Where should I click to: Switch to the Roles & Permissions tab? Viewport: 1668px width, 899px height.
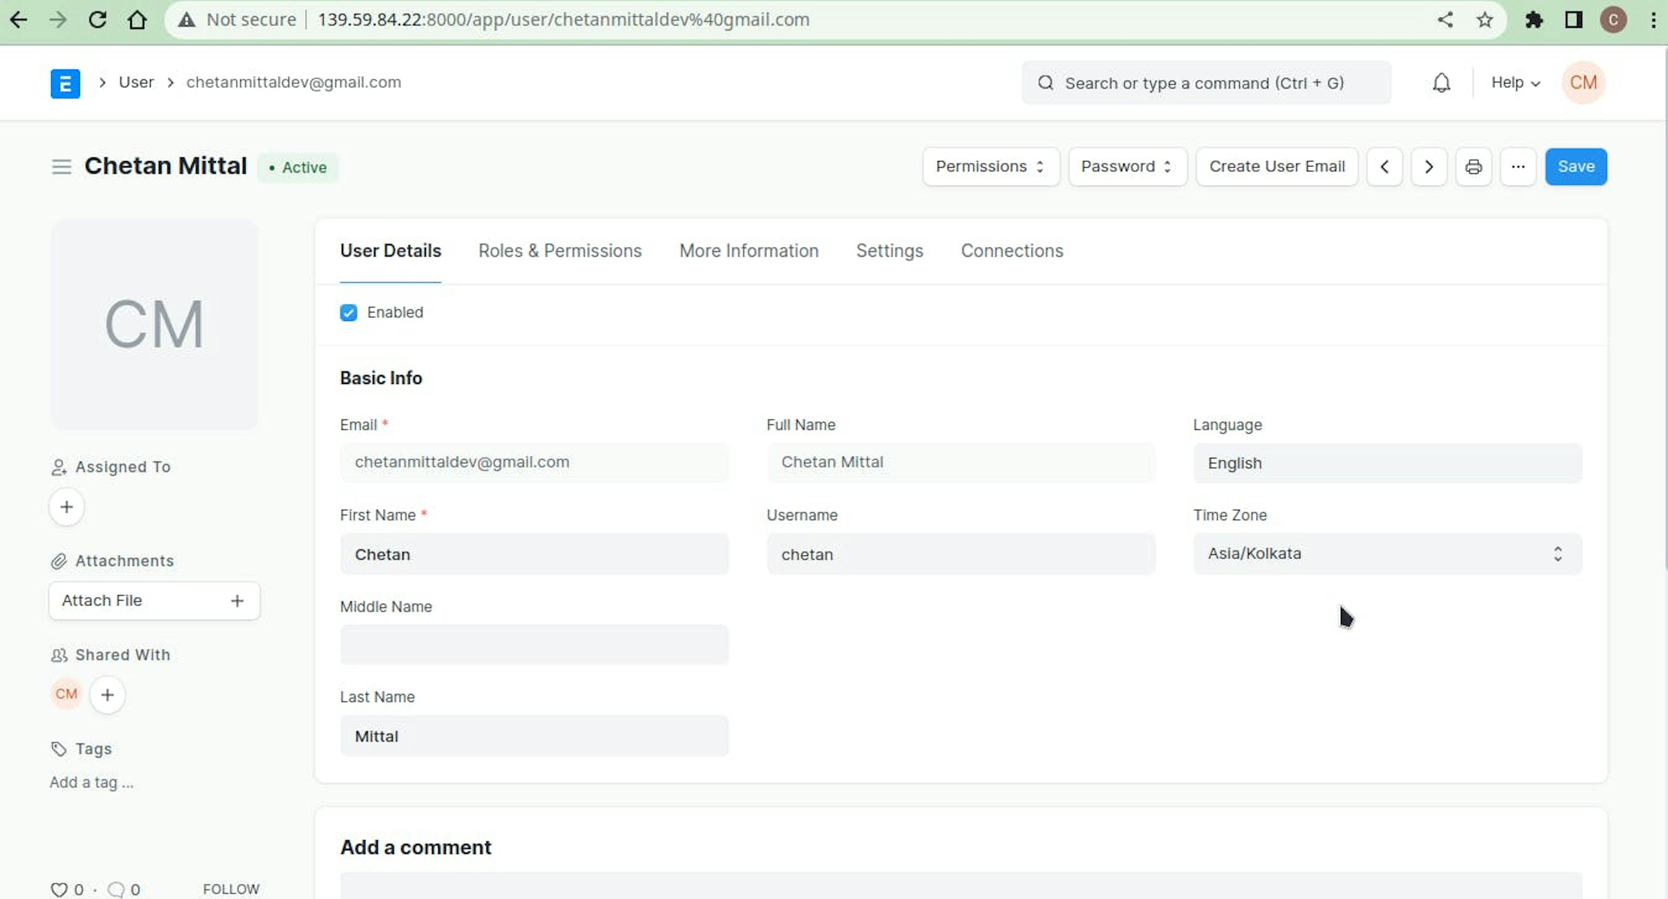(x=559, y=251)
